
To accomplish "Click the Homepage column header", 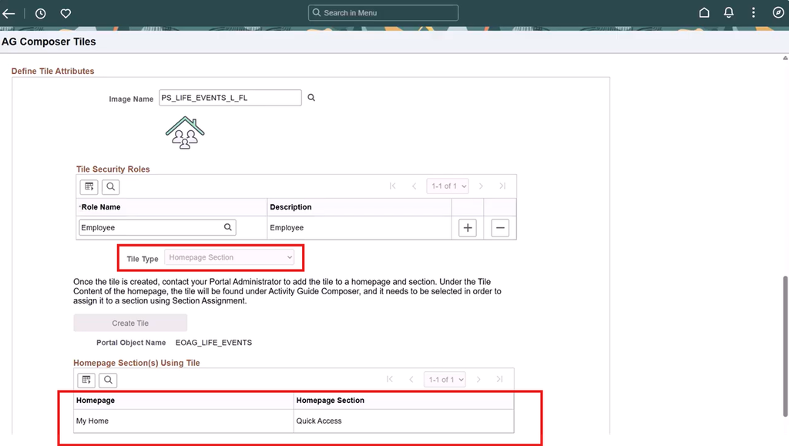I will pos(95,401).
